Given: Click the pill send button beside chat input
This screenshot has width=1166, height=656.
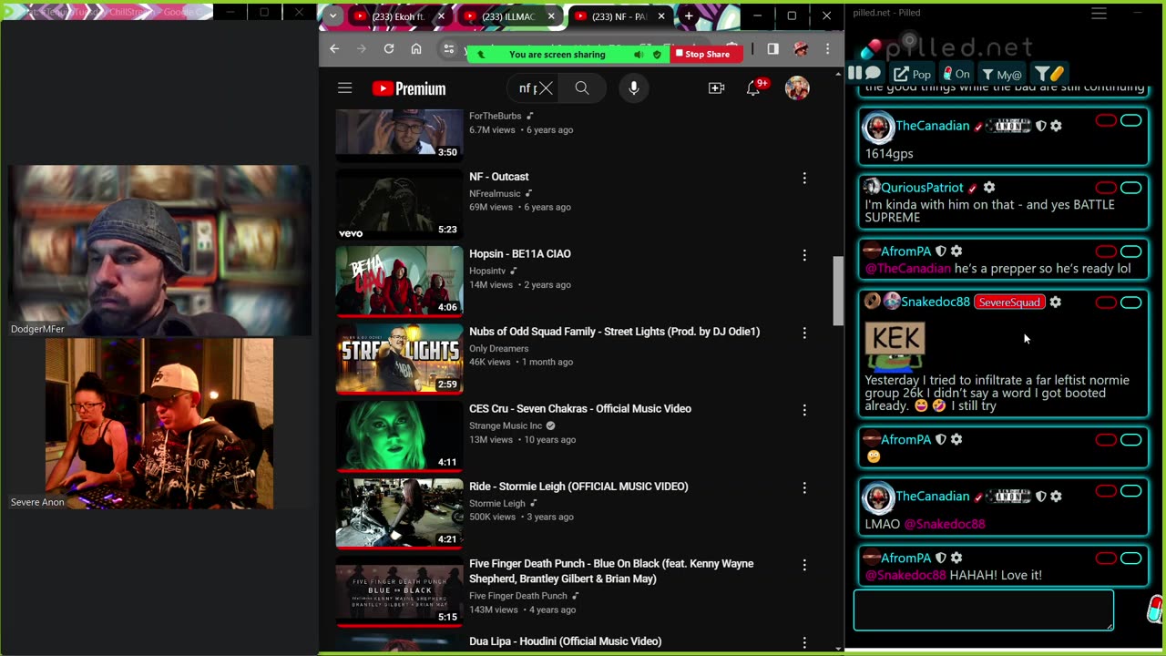Looking at the screenshot, I should (x=1155, y=610).
